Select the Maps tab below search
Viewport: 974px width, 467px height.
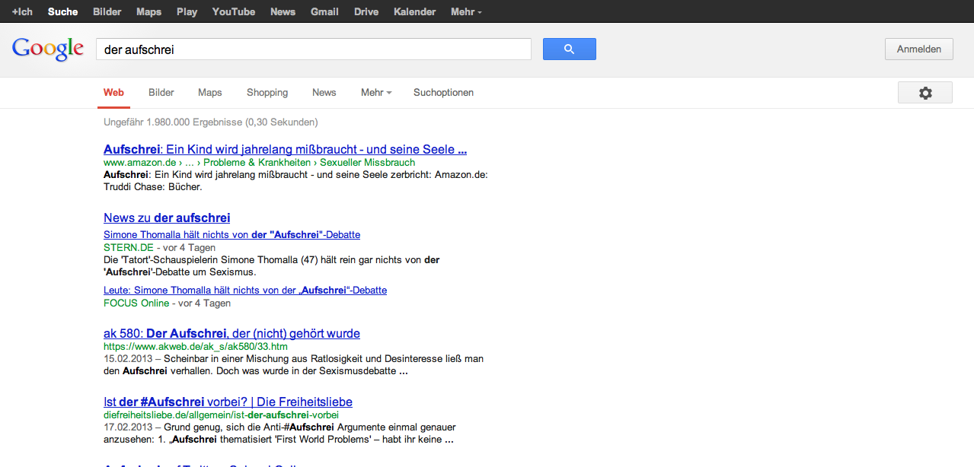pos(209,93)
